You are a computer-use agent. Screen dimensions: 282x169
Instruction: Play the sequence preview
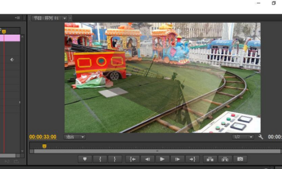pyautogui.click(x=162, y=159)
